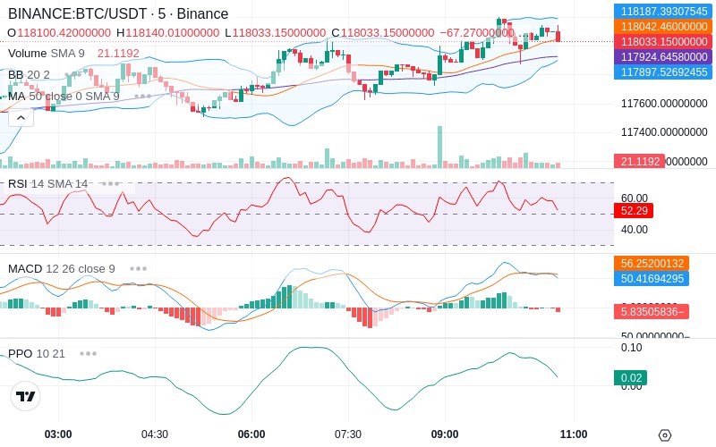Screen dimensions: 716x447
Task: Open more options for BB 20 2 indicator
Action: (73, 74)
